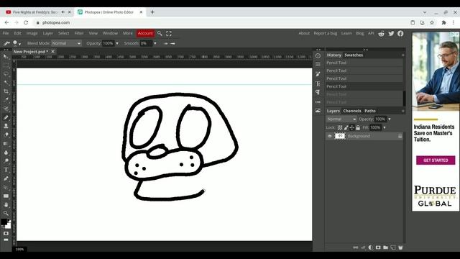Open the Facebook link icon
This screenshot has height=259, width=460.
point(400,34)
